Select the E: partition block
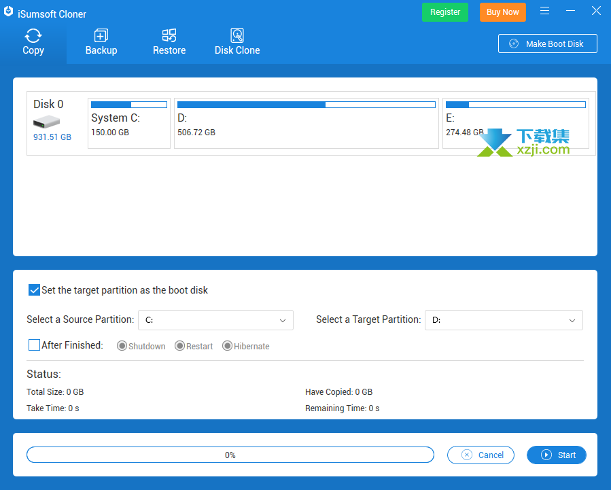This screenshot has height=490, width=611. pos(516,124)
